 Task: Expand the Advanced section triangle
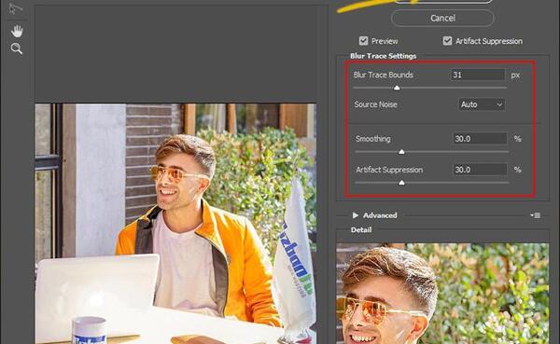tap(356, 215)
